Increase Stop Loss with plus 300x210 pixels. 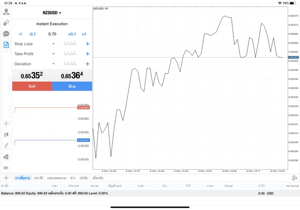88,44
